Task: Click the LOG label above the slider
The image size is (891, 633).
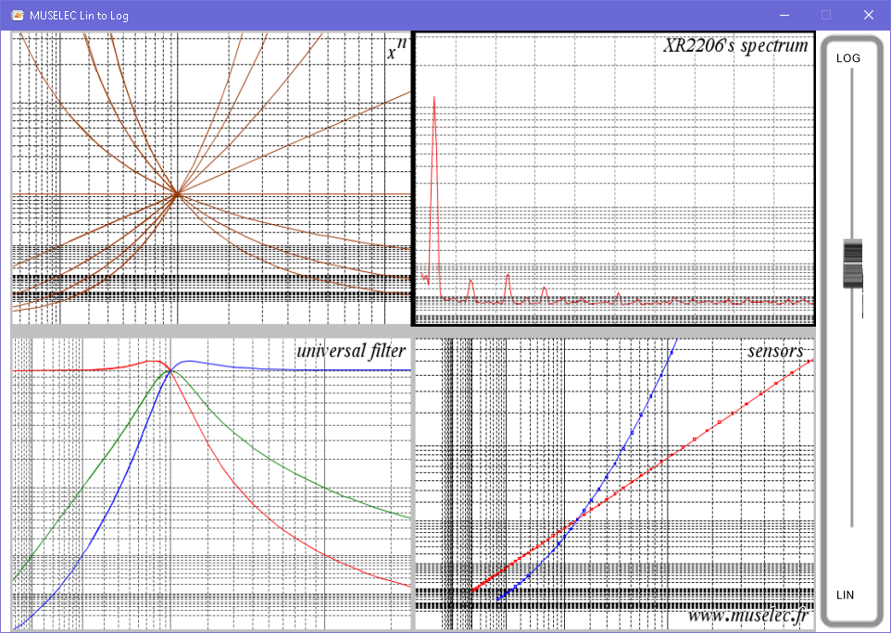Action: (x=847, y=58)
